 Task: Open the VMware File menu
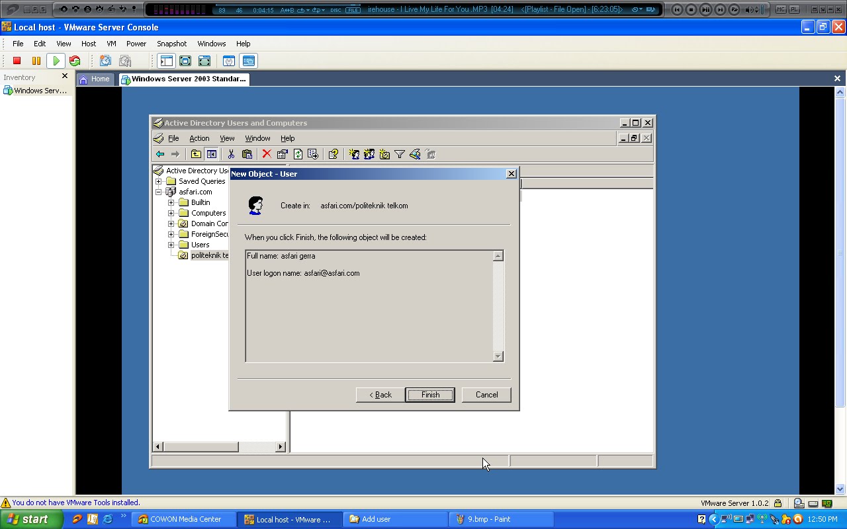pos(18,44)
